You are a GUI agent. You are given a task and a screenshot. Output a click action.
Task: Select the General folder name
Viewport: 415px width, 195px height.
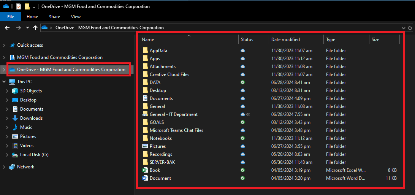[157, 106]
